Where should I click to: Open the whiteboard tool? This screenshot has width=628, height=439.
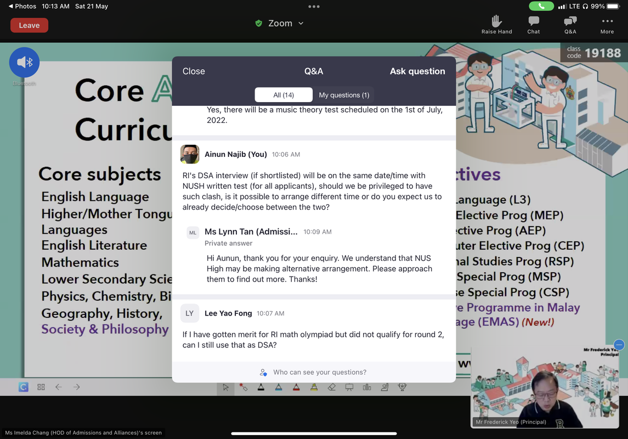click(x=349, y=387)
